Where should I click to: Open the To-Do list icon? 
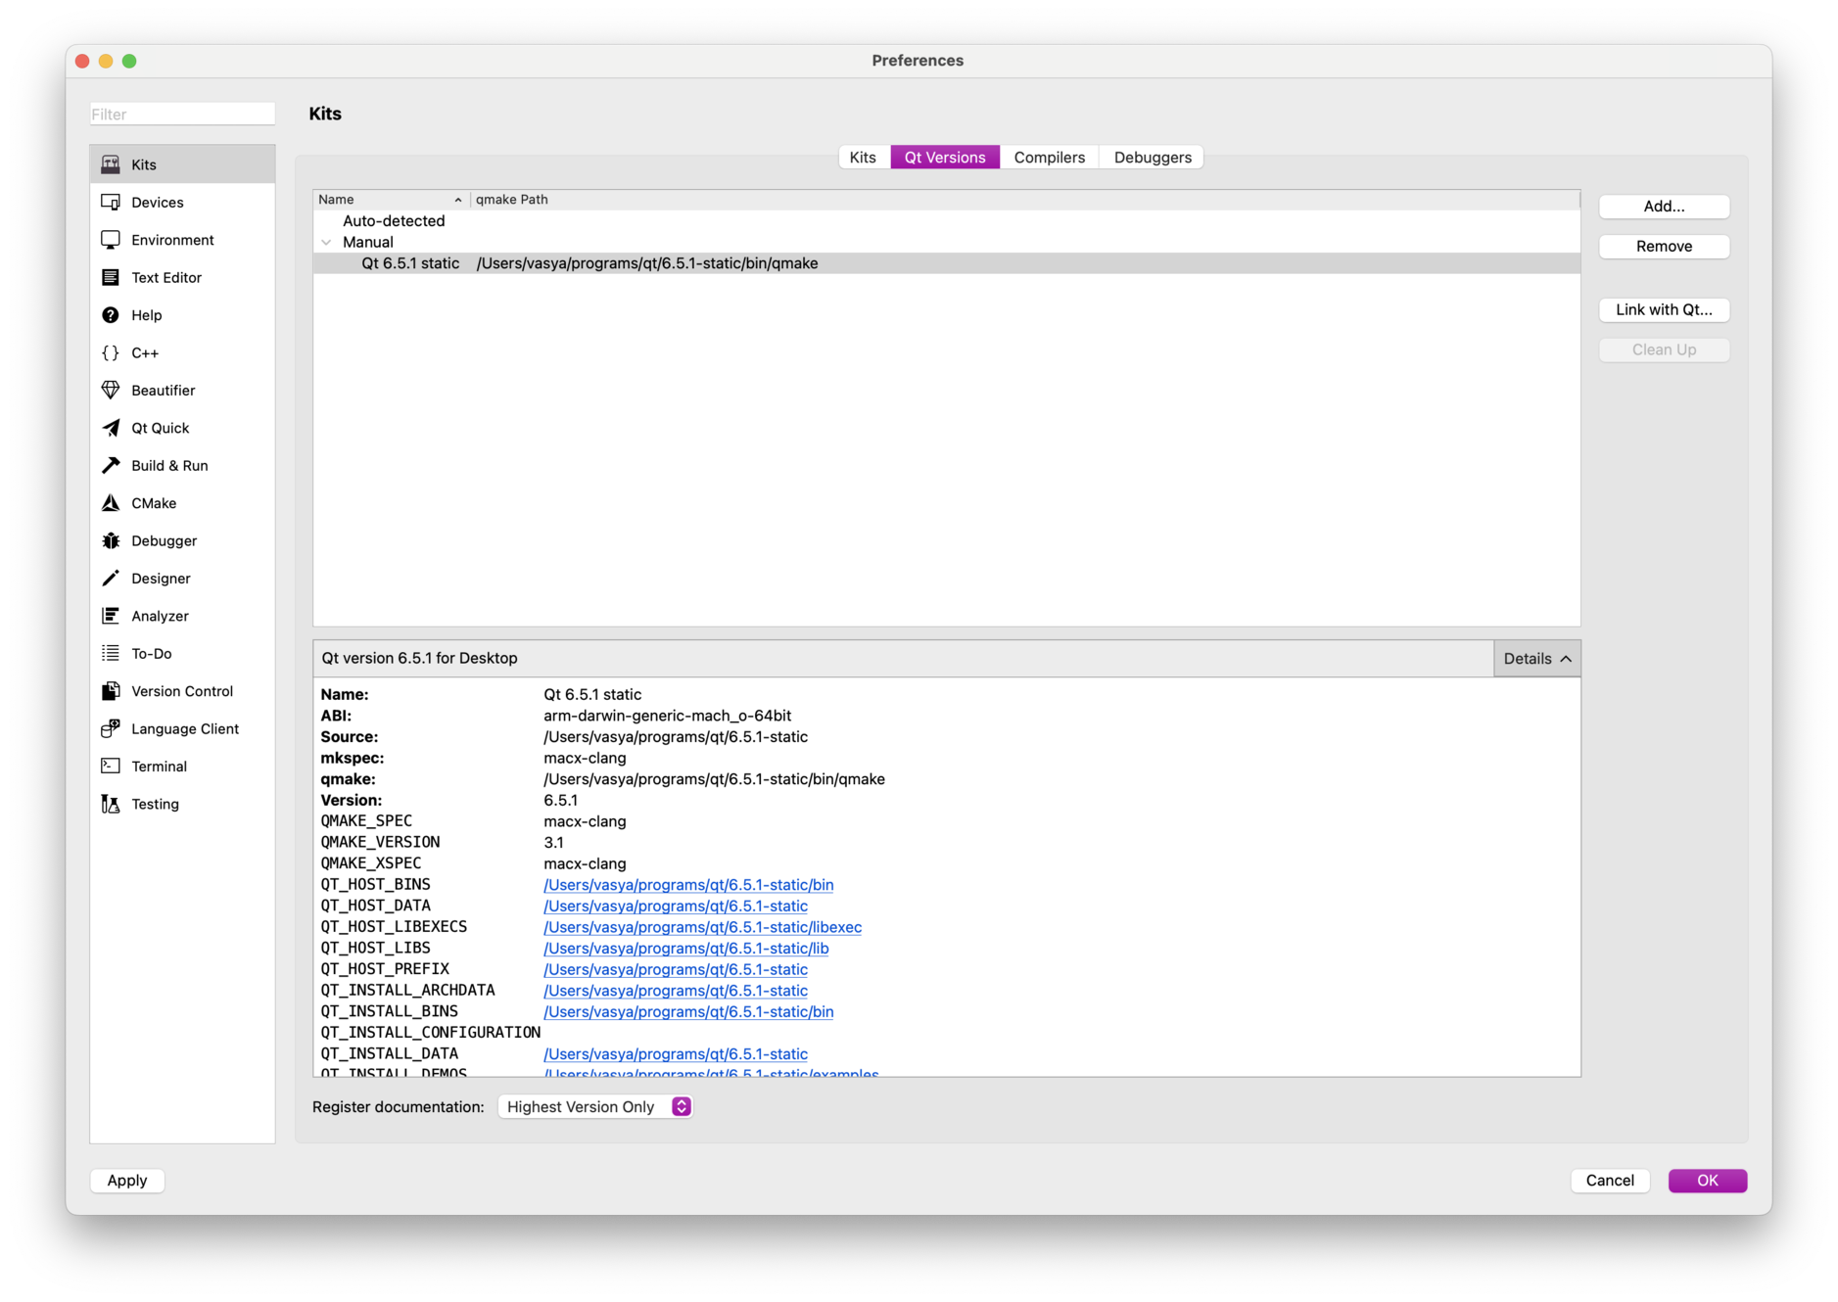coord(111,653)
